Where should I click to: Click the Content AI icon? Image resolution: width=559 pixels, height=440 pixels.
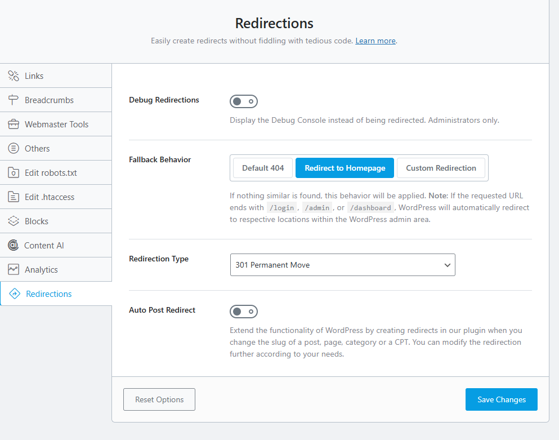14,246
